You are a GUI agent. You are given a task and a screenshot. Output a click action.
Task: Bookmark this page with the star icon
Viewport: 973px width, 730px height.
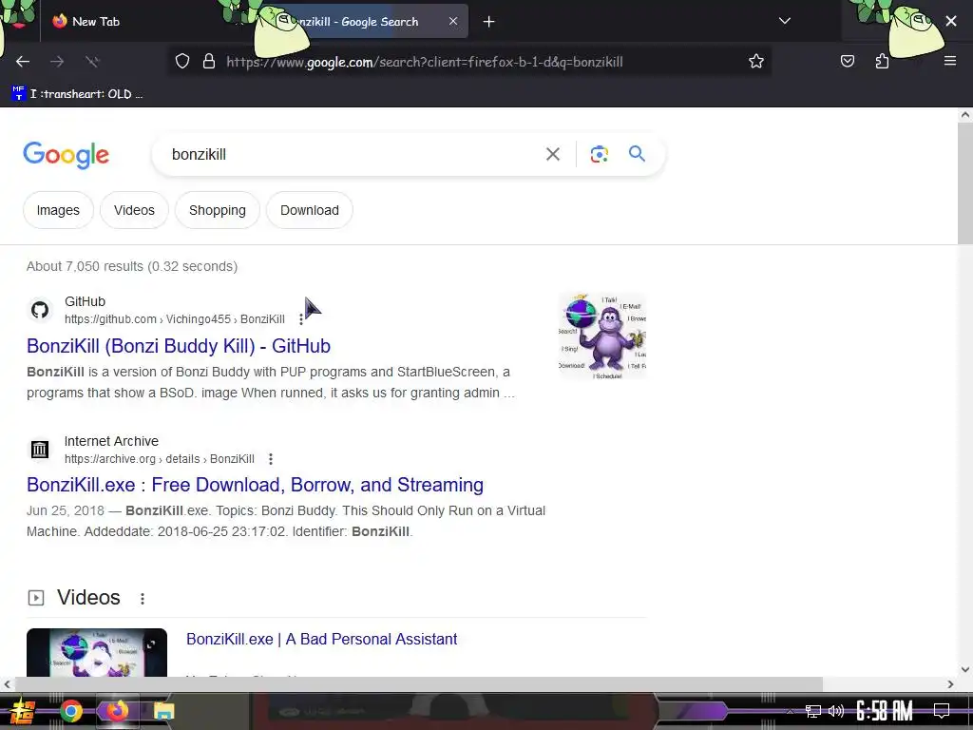(755, 62)
